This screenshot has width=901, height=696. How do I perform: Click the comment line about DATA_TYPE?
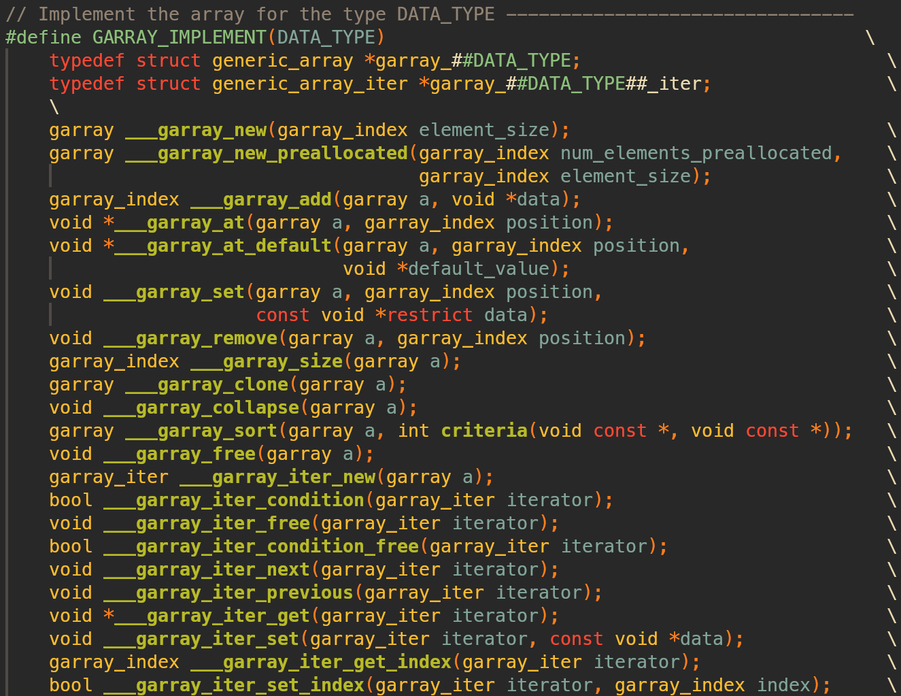point(430,14)
